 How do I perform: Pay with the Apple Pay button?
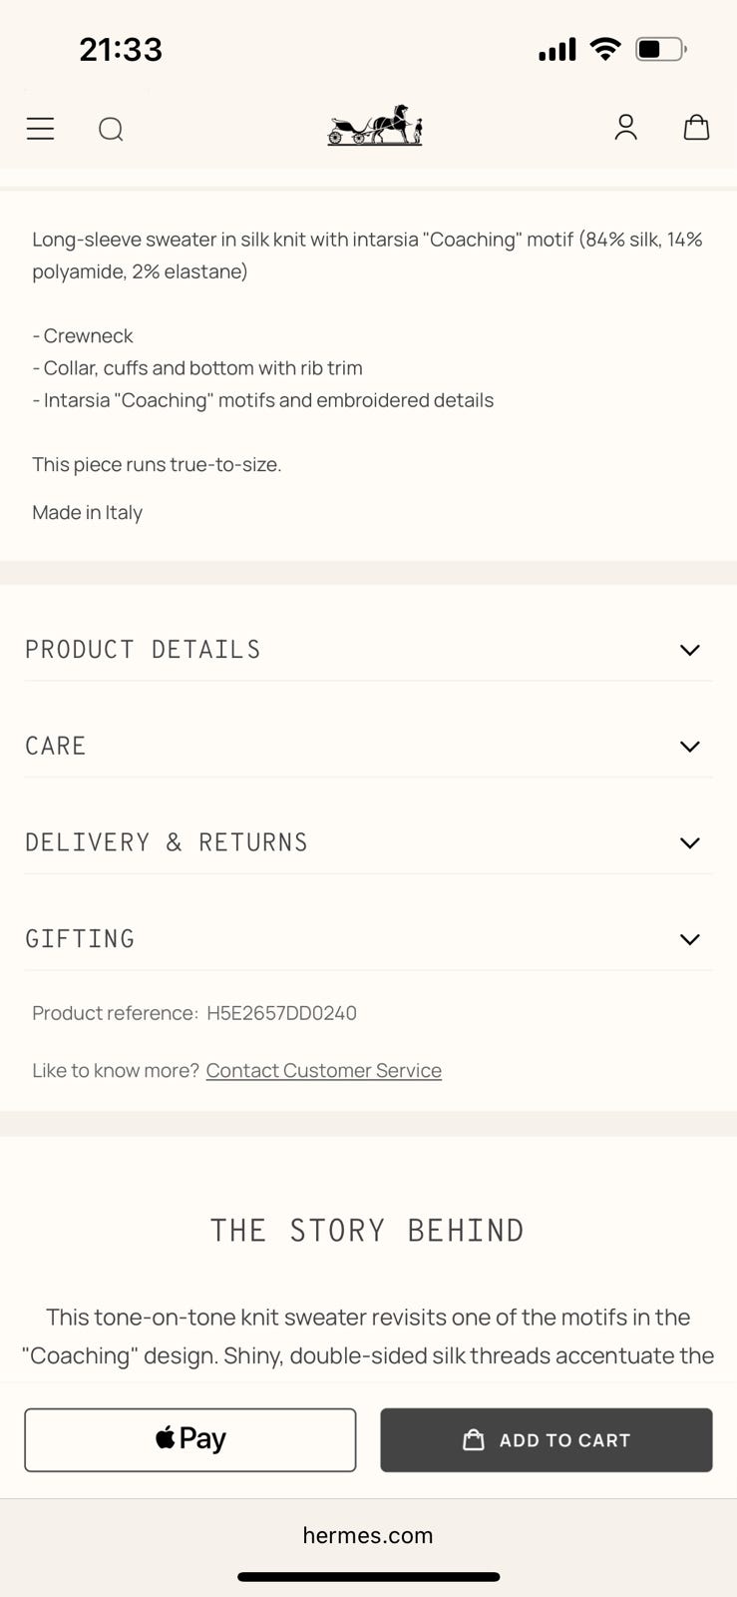tap(190, 1439)
